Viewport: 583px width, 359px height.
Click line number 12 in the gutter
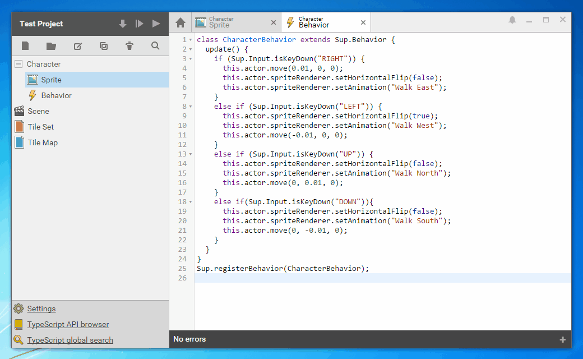coord(182,144)
